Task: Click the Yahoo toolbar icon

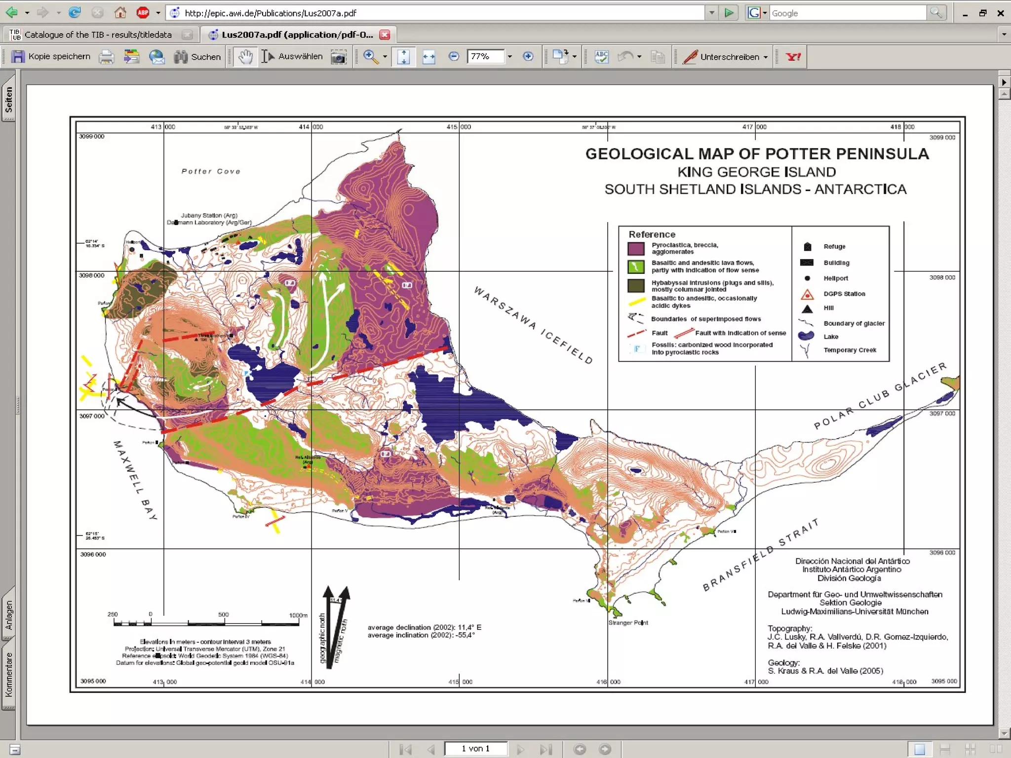Action: (793, 57)
